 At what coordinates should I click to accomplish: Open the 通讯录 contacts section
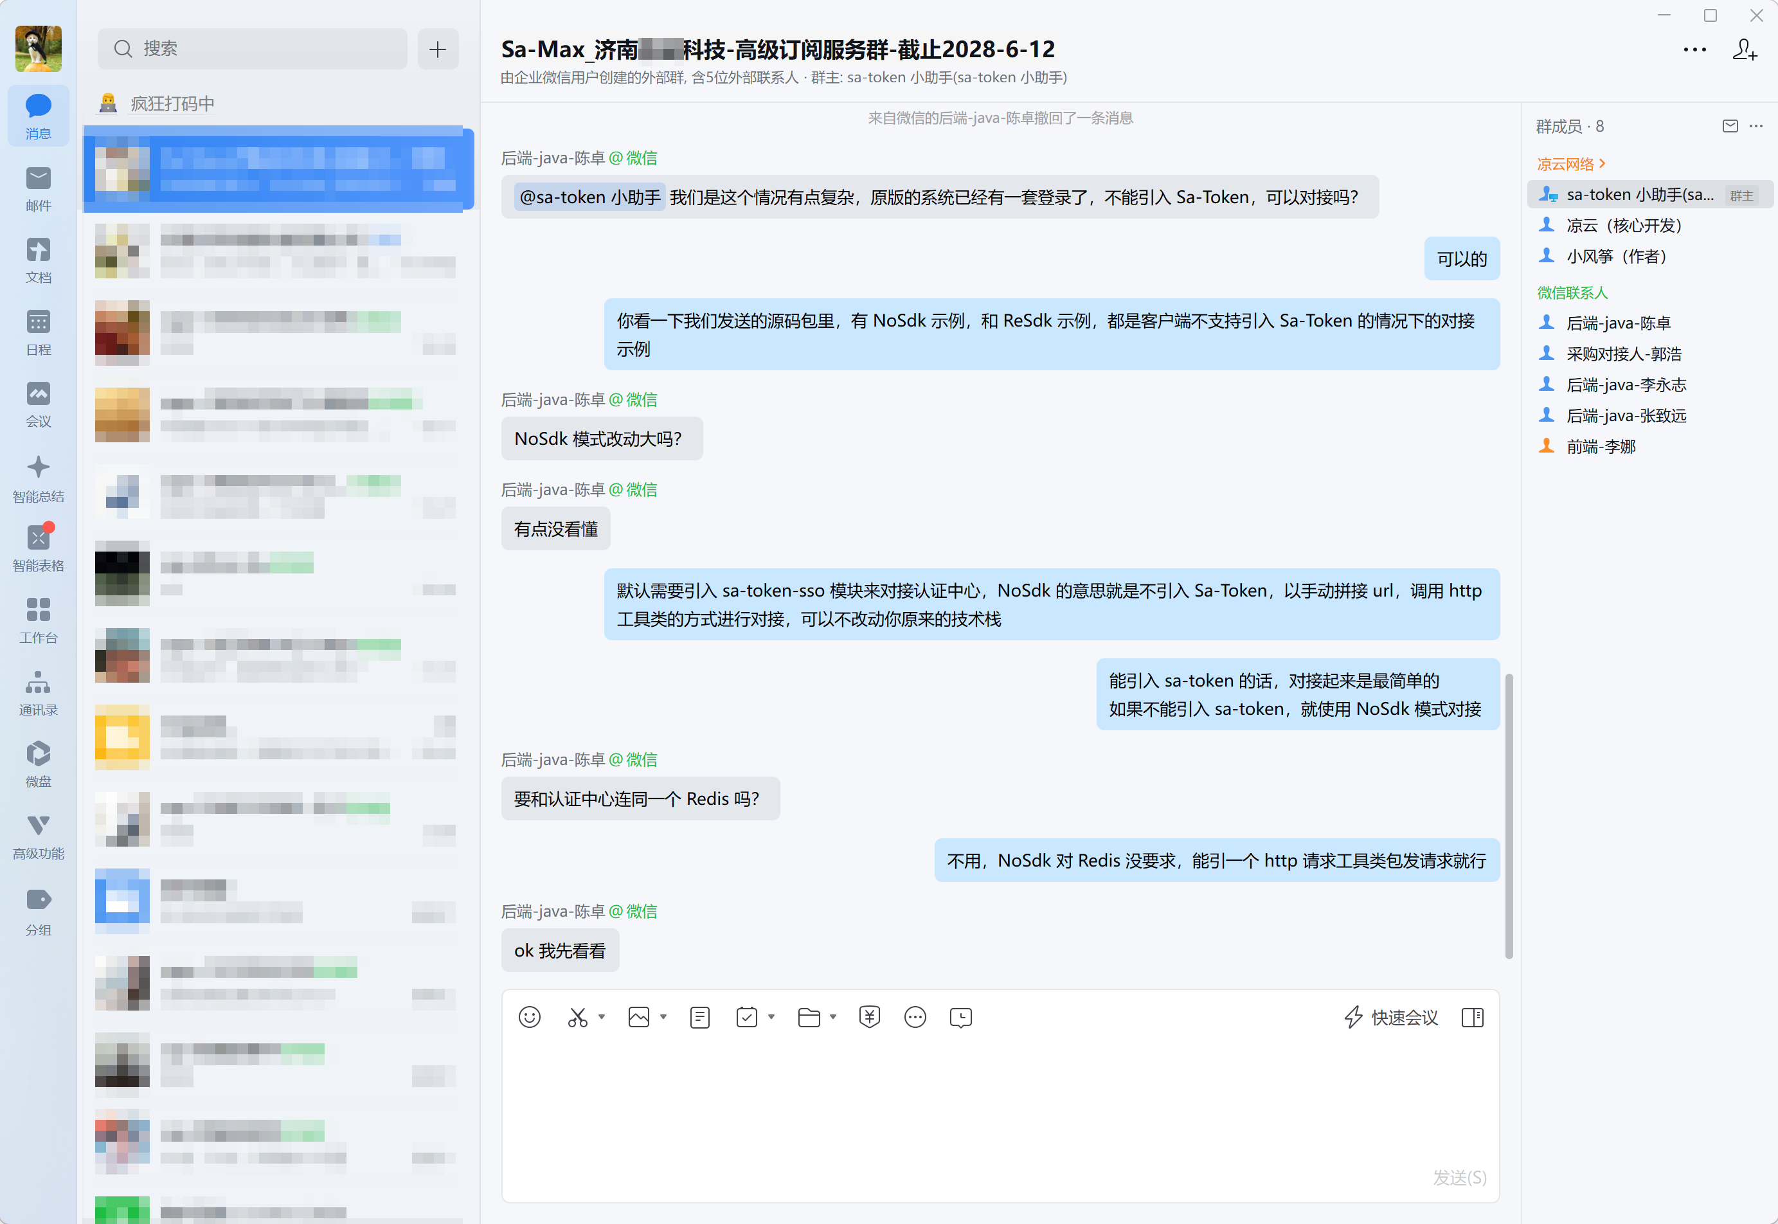point(39,693)
